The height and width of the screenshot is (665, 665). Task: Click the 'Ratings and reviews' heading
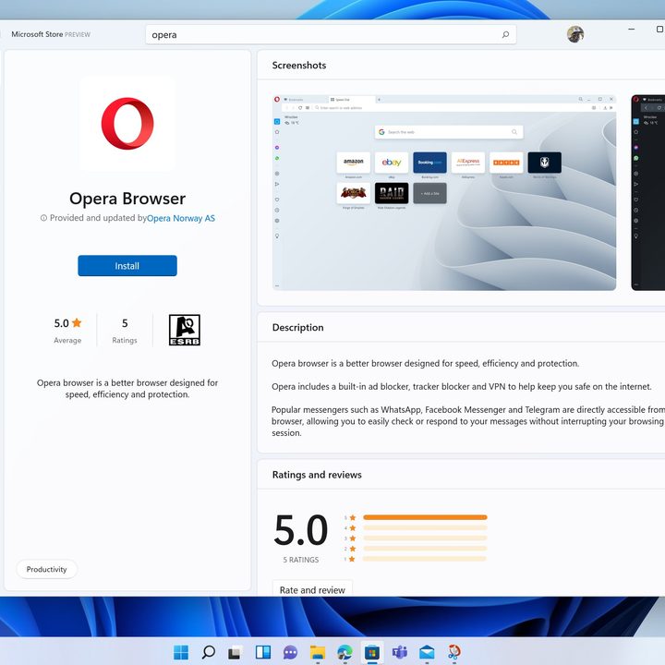coord(317,475)
